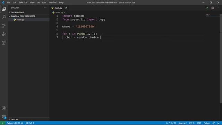The height and width of the screenshot is (125, 222).
Task: Split the editor to the right
Action: pyautogui.click(x=213, y=8)
